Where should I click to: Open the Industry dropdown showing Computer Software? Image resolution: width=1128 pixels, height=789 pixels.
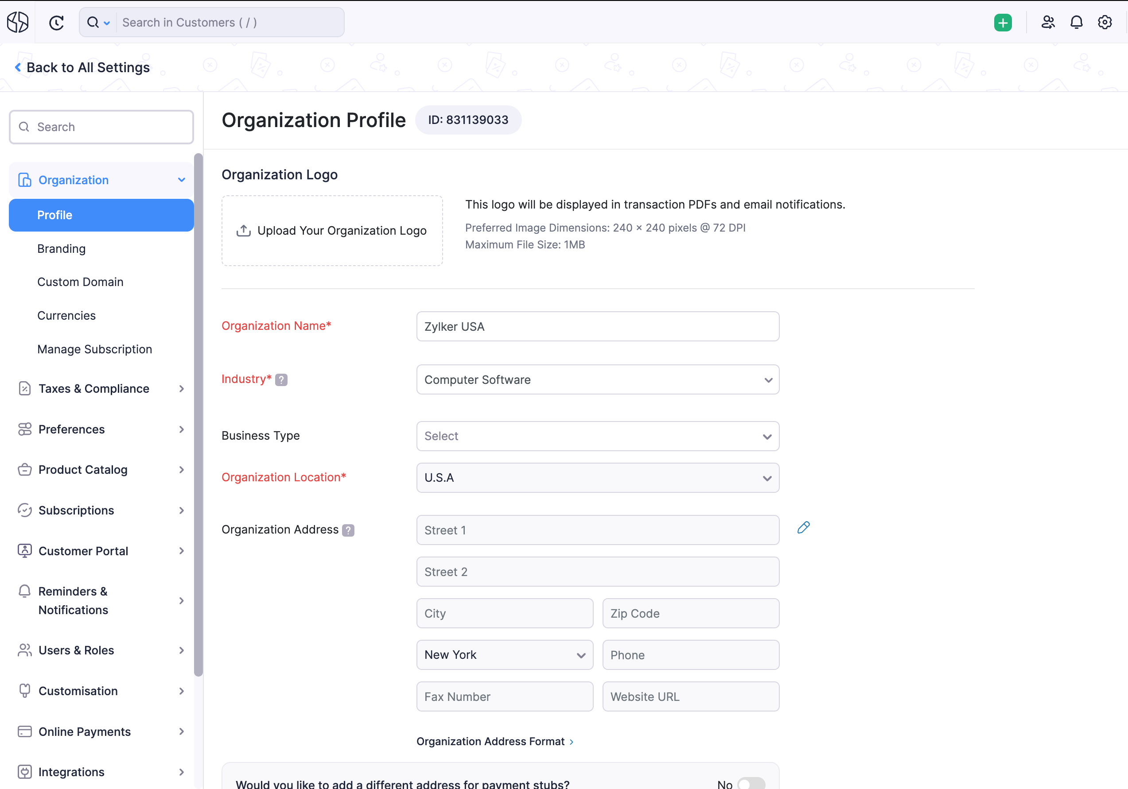tap(597, 379)
